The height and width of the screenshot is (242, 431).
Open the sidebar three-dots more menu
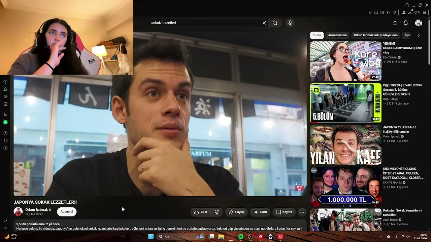point(5,228)
